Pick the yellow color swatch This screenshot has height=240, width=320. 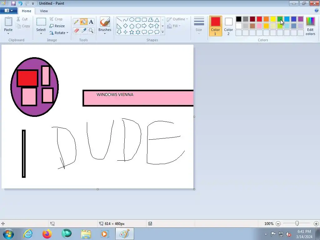coord(273,19)
